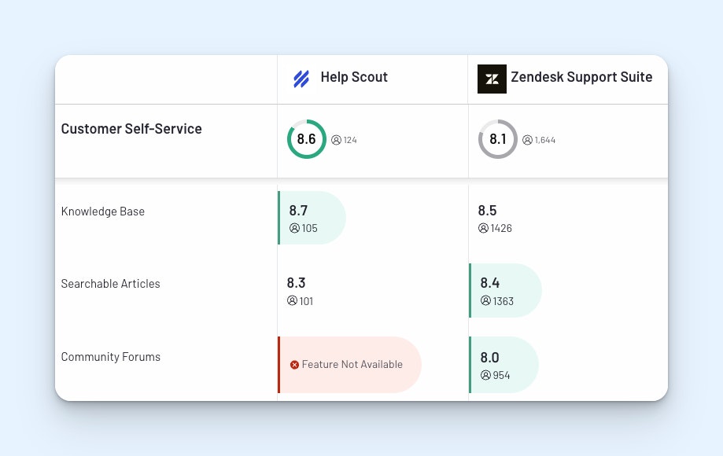Click the Help Scout column title

click(x=354, y=77)
